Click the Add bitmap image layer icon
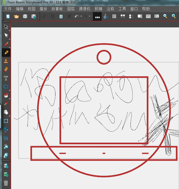The width and height of the screenshot is (179, 189). pyautogui.click(x=6, y=175)
